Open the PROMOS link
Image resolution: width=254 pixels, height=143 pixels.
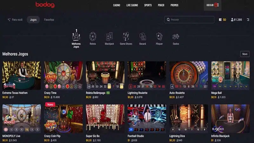(174, 5)
